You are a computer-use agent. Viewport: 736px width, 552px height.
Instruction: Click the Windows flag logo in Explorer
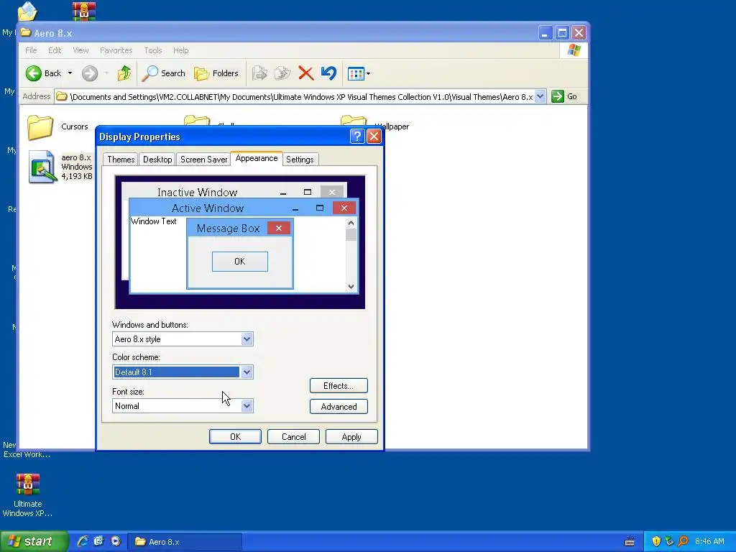point(574,50)
